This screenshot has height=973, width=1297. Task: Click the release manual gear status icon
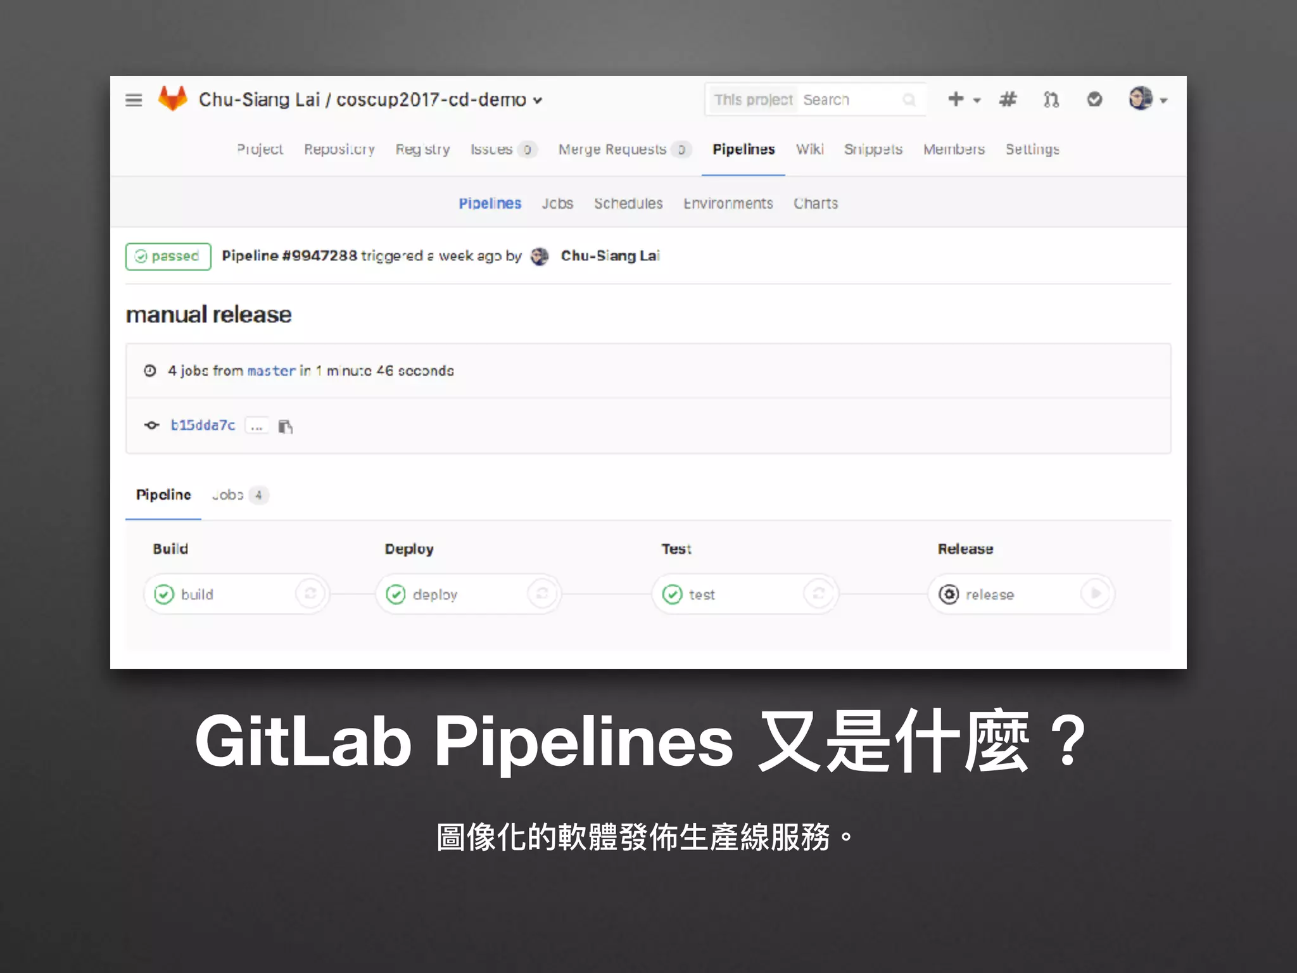tap(949, 594)
